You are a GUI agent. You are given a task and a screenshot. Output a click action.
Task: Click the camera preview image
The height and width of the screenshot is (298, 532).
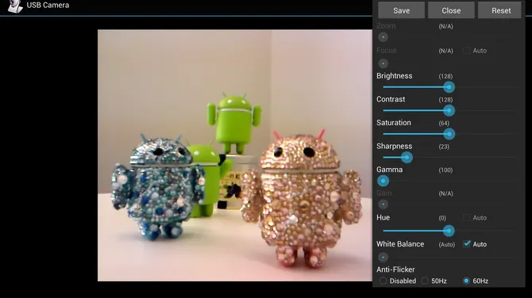click(235, 155)
